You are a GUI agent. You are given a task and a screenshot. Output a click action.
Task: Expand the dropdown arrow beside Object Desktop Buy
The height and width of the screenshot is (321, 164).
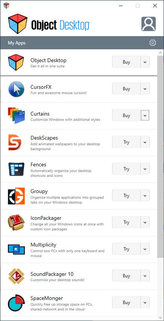145,62
